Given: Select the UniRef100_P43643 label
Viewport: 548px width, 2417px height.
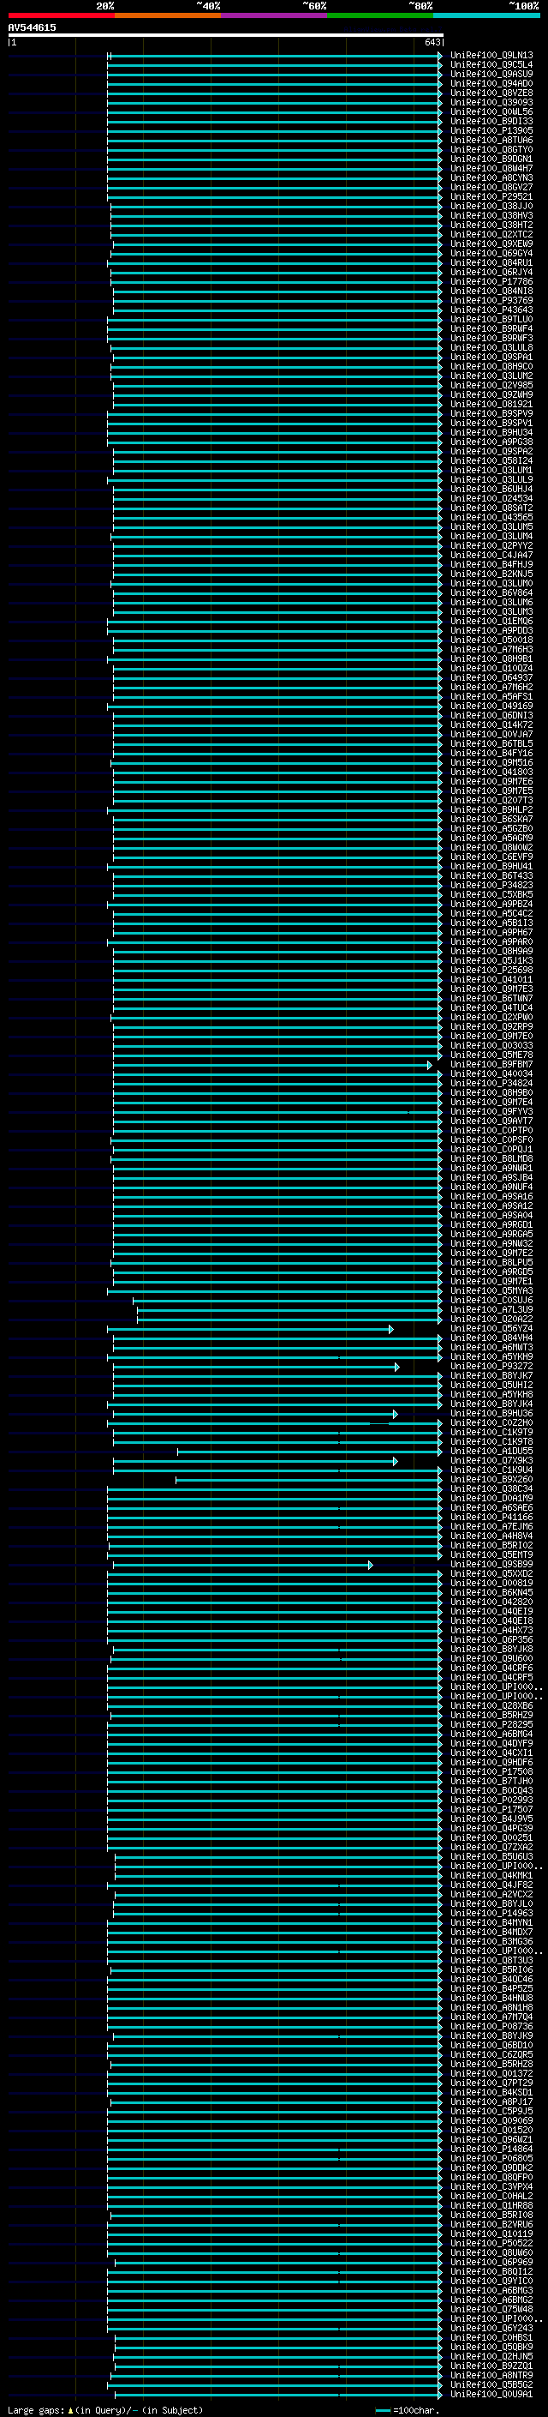Looking at the screenshot, I should [x=491, y=310].
